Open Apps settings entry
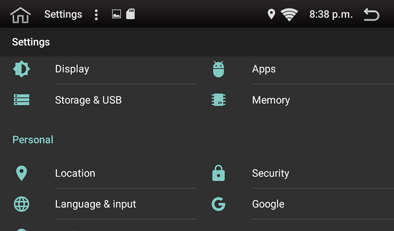 [x=264, y=69]
